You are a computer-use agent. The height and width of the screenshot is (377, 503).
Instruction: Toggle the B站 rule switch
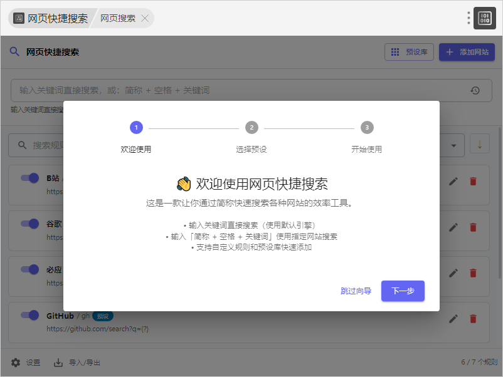30,178
